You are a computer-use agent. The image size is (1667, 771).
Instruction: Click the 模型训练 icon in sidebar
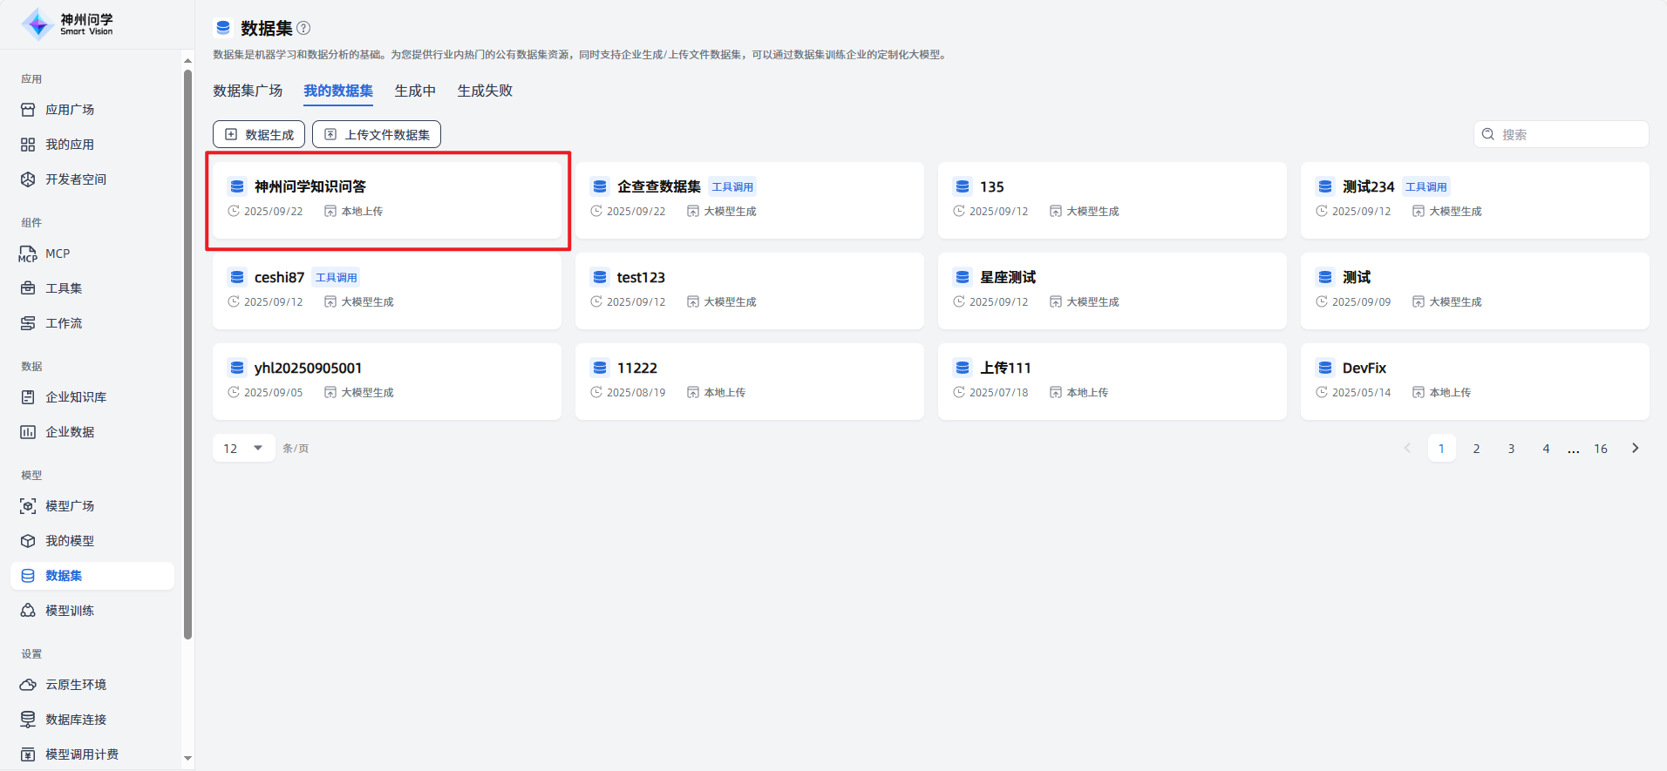[28, 611]
